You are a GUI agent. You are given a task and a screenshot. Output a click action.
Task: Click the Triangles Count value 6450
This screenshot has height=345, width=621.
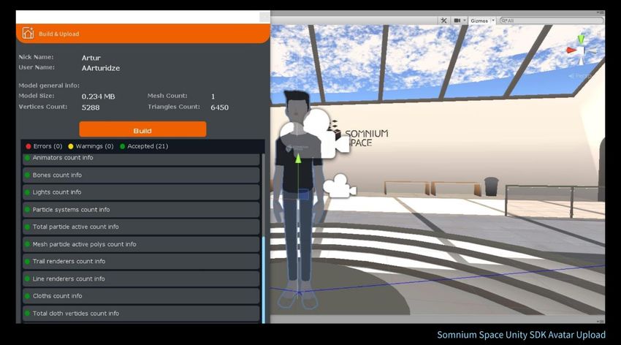(219, 107)
